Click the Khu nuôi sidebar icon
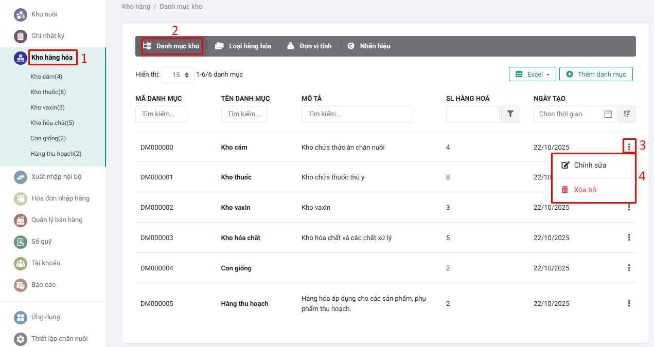654x347 pixels. (21, 14)
